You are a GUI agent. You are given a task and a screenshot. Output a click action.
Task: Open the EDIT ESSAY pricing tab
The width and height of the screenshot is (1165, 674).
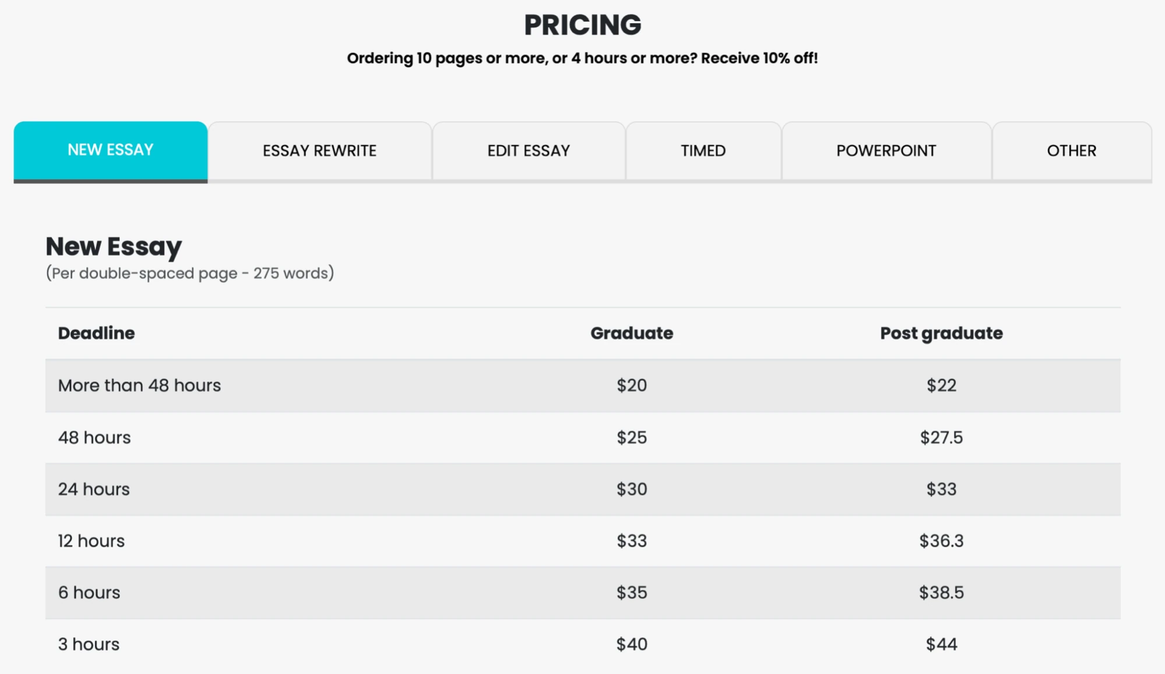point(528,150)
